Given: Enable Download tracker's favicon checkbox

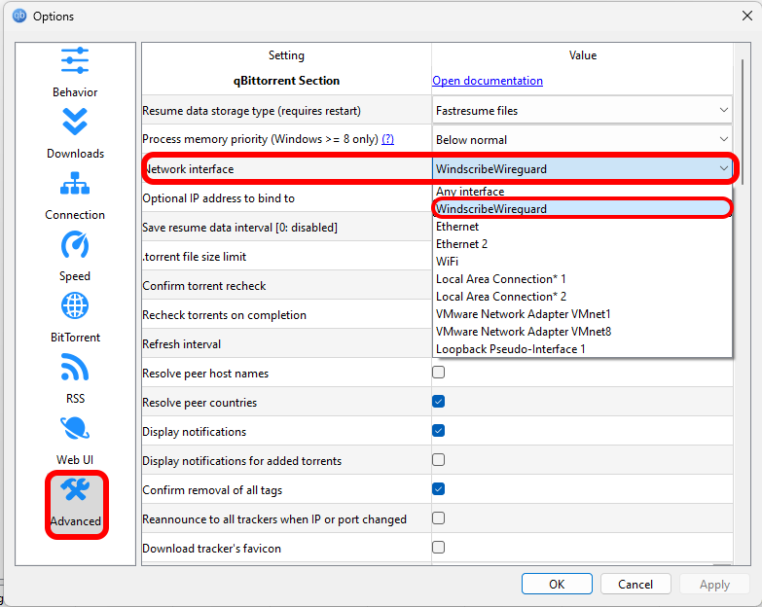Looking at the screenshot, I should pos(438,548).
